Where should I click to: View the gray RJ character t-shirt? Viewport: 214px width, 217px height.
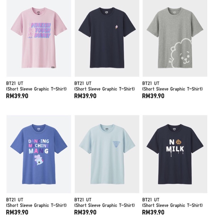click(x=175, y=38)
